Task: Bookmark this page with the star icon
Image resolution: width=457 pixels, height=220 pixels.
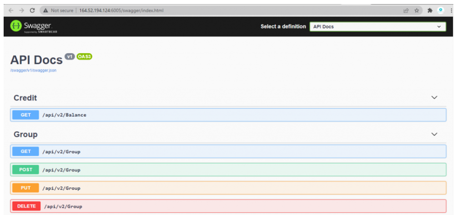Action: click(417, 10)
